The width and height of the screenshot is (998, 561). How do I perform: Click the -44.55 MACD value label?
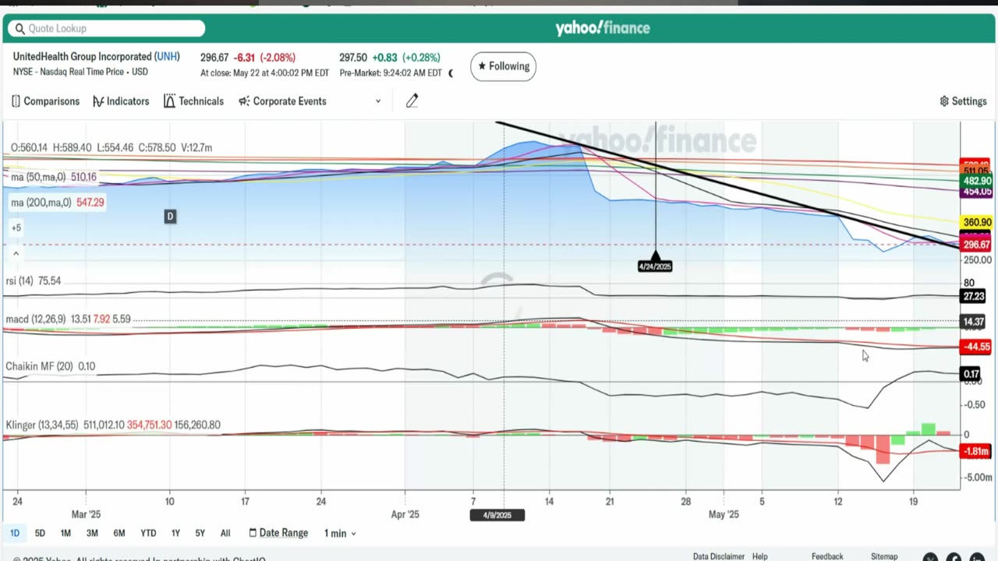[976, 347]
